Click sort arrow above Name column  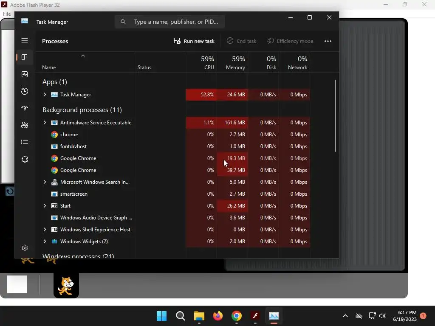pos(83,56)
